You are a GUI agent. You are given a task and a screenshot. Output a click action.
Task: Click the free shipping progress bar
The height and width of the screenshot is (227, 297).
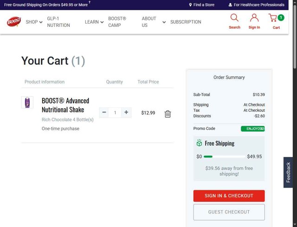(225, 156)
